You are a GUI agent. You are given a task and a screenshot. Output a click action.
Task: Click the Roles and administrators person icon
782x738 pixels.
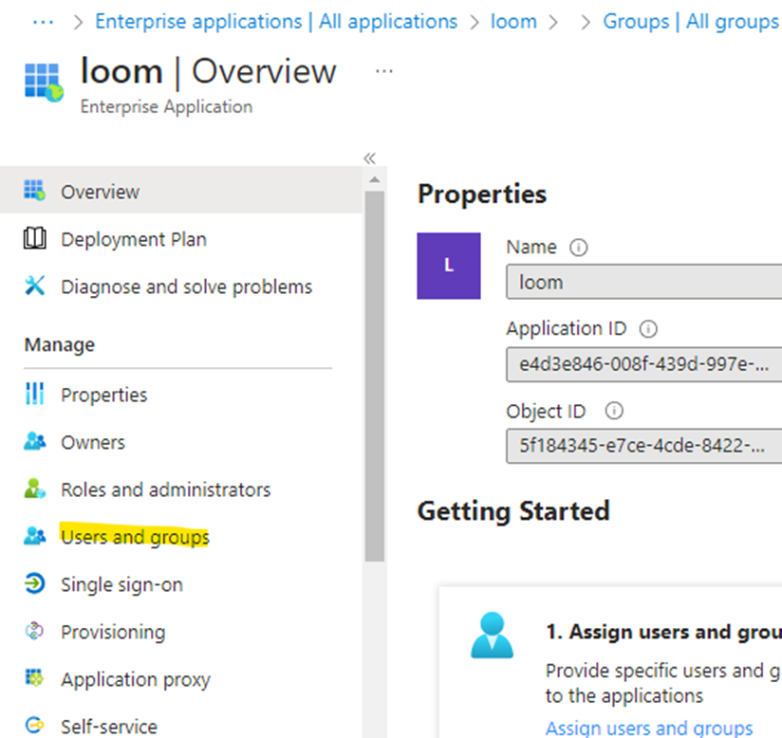coord(34,489)
